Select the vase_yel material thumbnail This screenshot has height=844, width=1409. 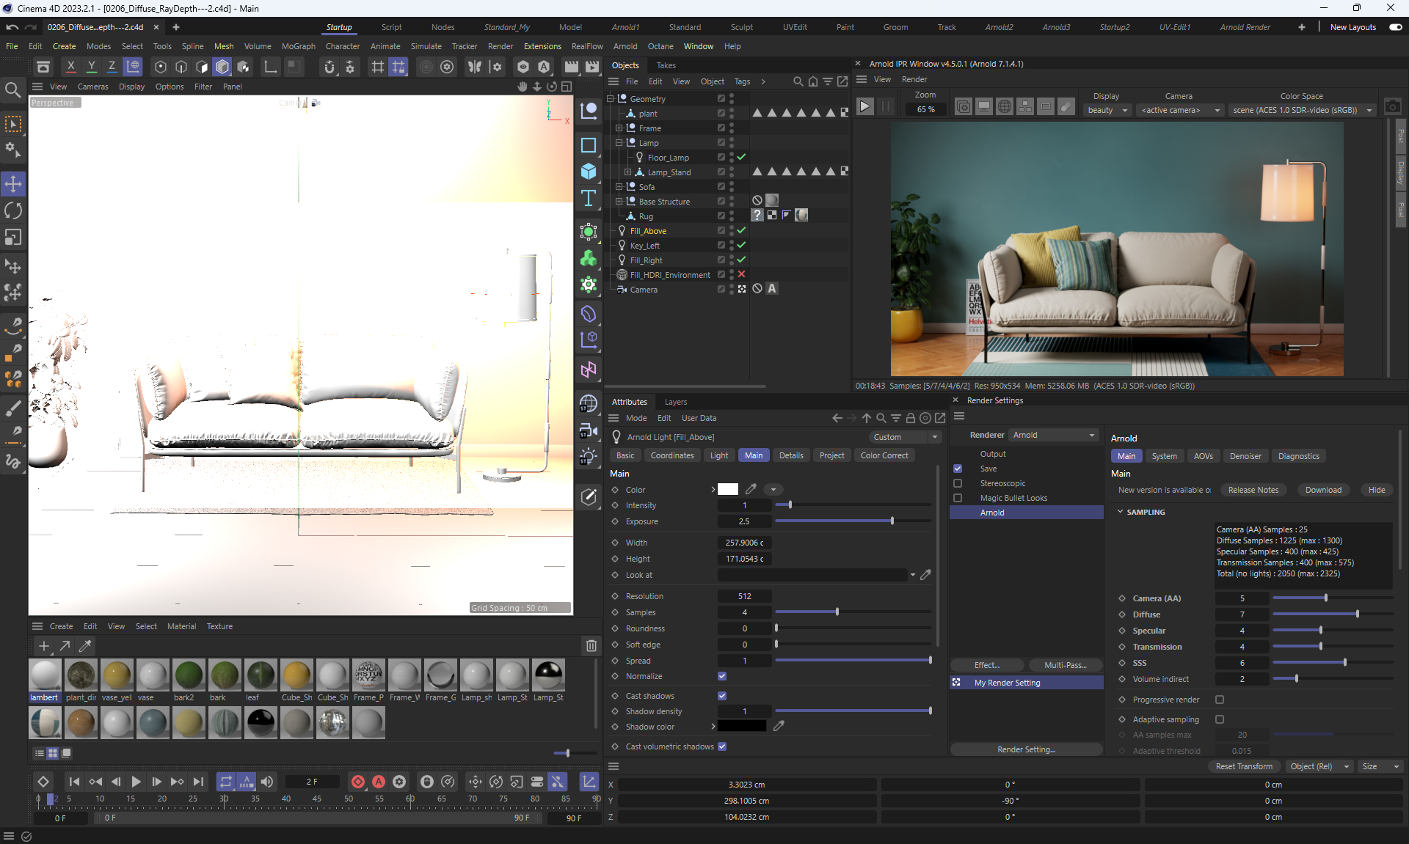pyautogui.click(x=117, y=675)
